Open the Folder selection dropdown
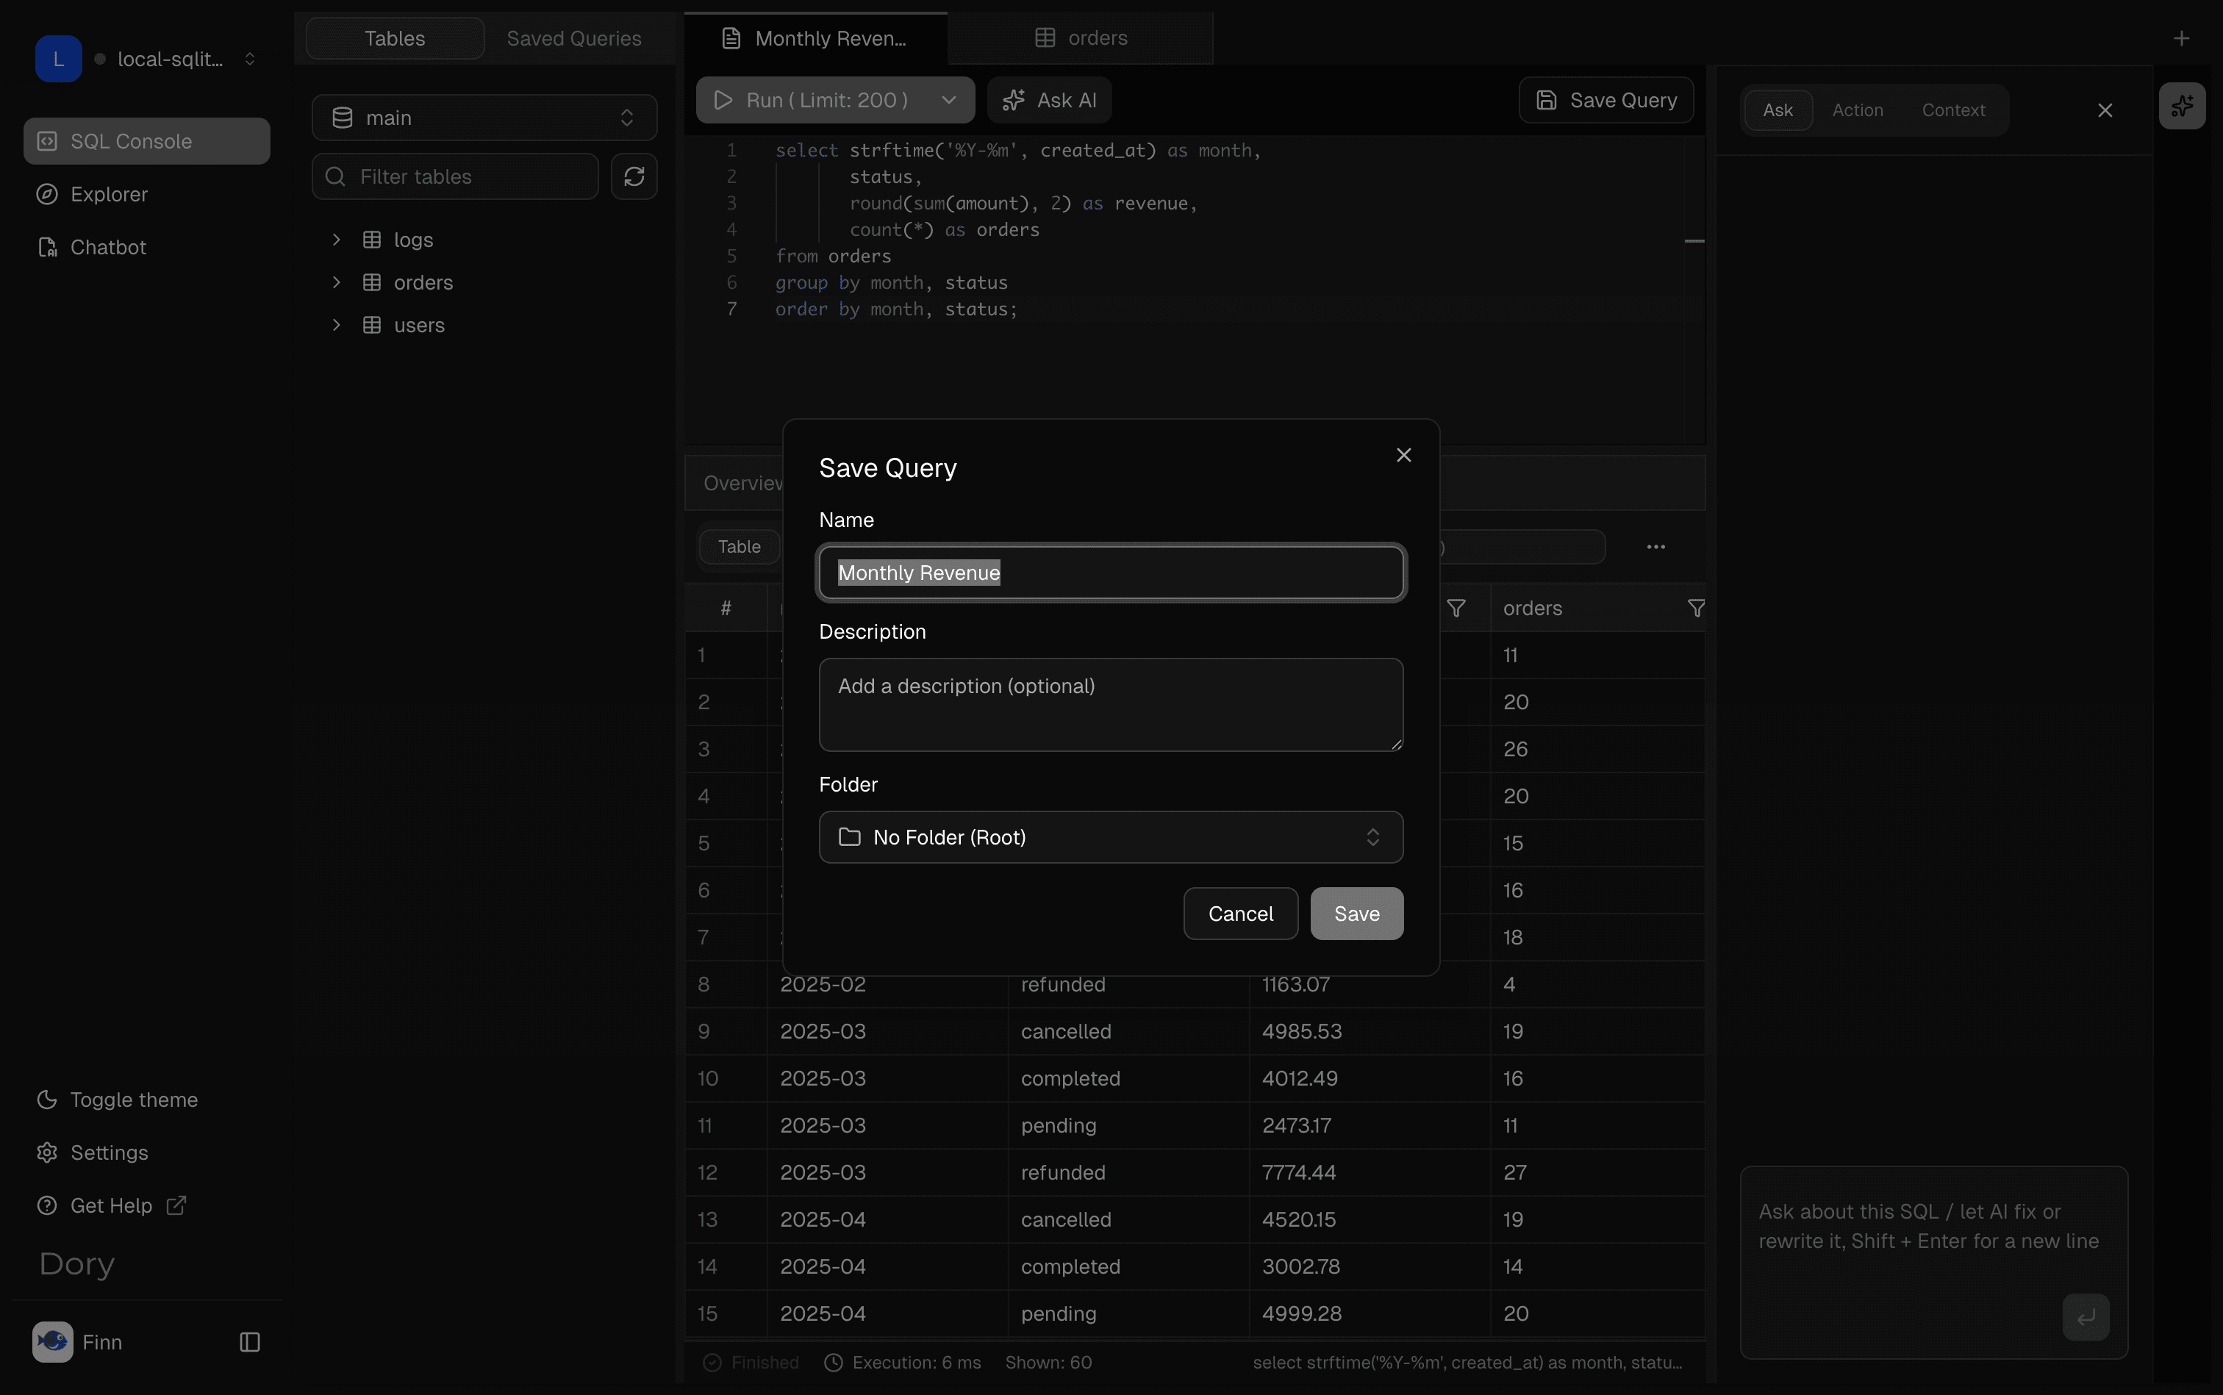 [1111, 837]
